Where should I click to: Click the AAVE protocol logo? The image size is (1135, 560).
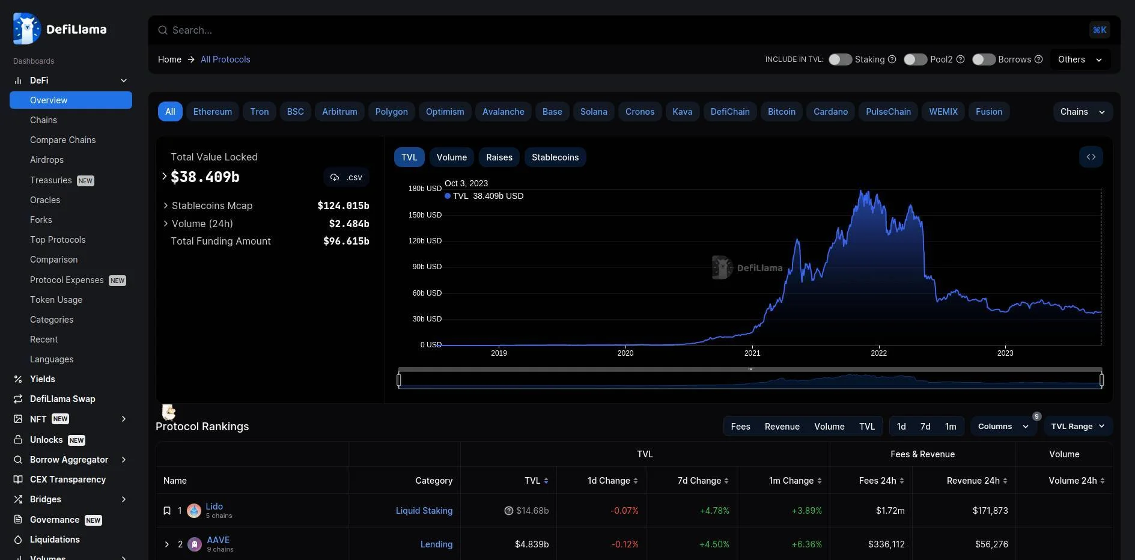[195, 544]
